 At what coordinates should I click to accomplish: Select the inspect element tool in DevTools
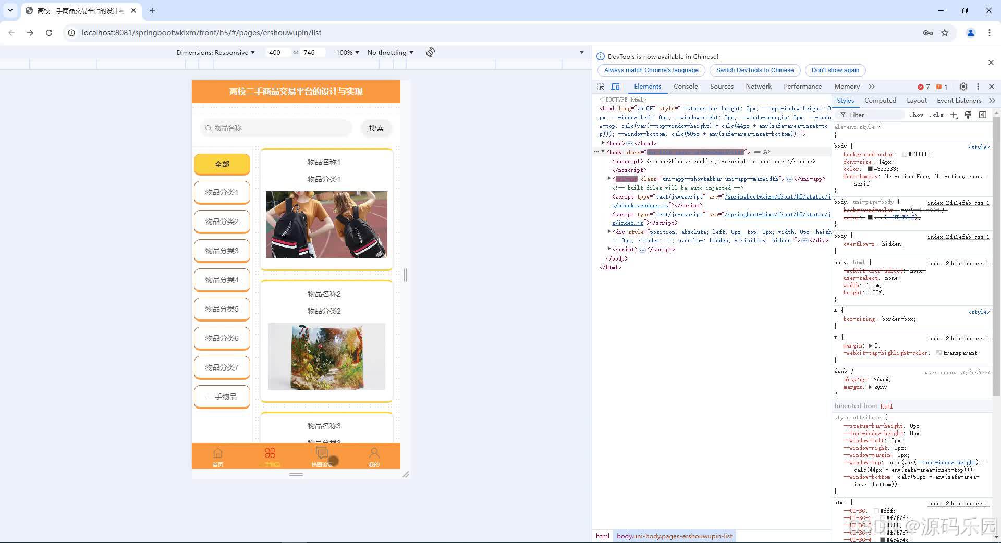(x=601, y=87)
